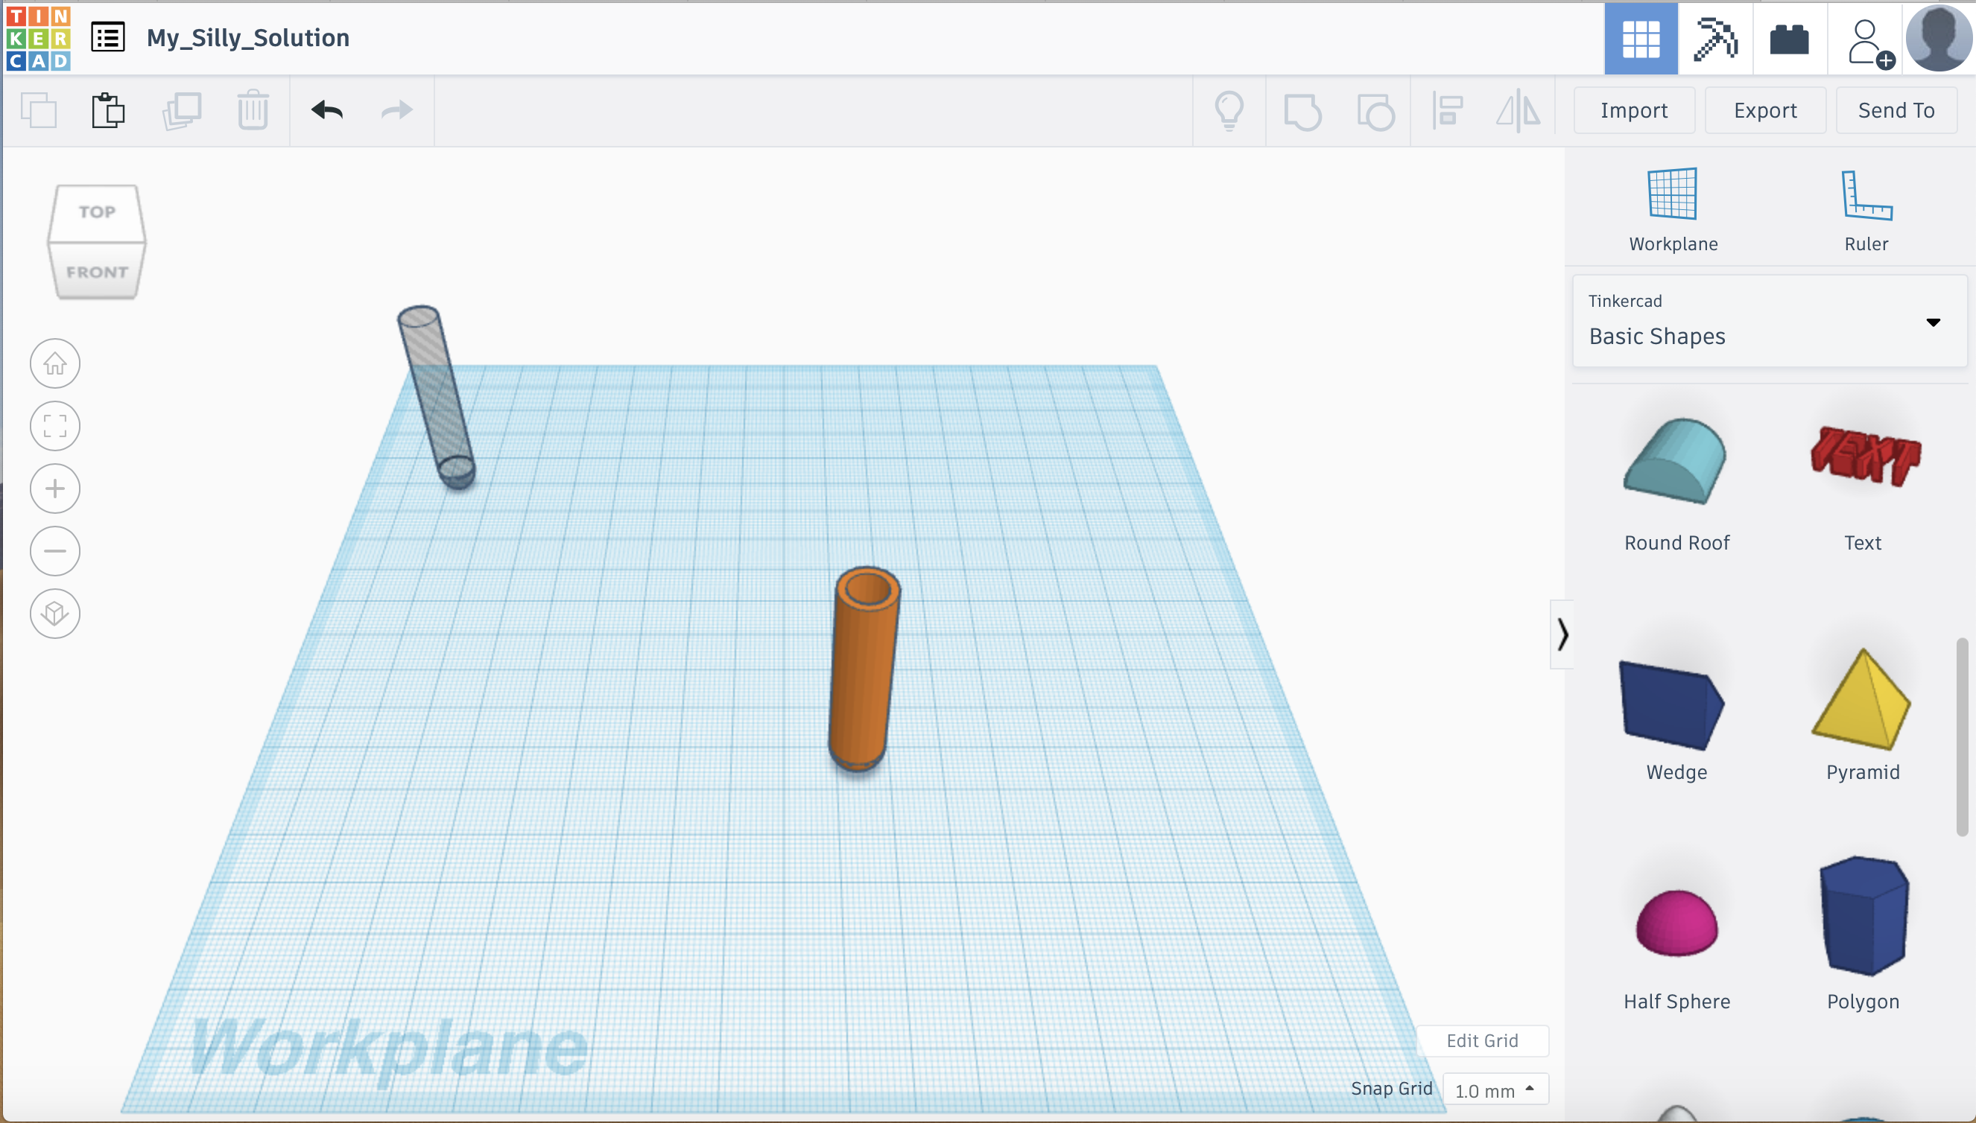Rename the My_Silly_Solution design title
The image size is (1976, 1123).
click(x=247, y=37)
